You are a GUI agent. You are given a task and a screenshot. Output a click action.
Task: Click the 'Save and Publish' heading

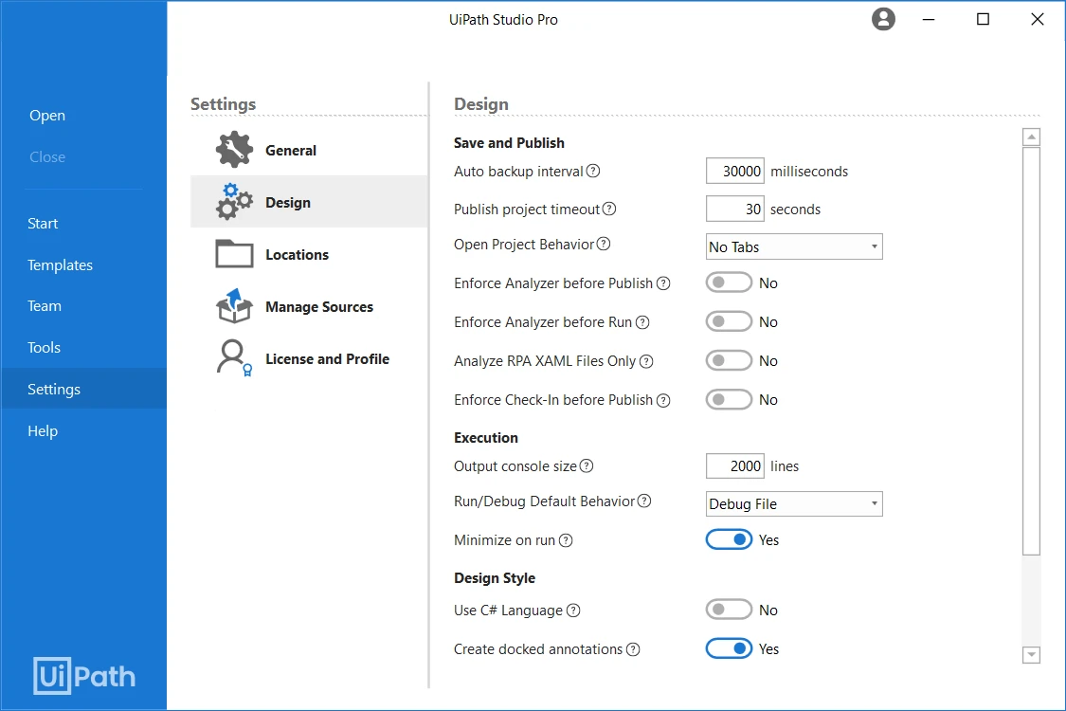(509, 143)
